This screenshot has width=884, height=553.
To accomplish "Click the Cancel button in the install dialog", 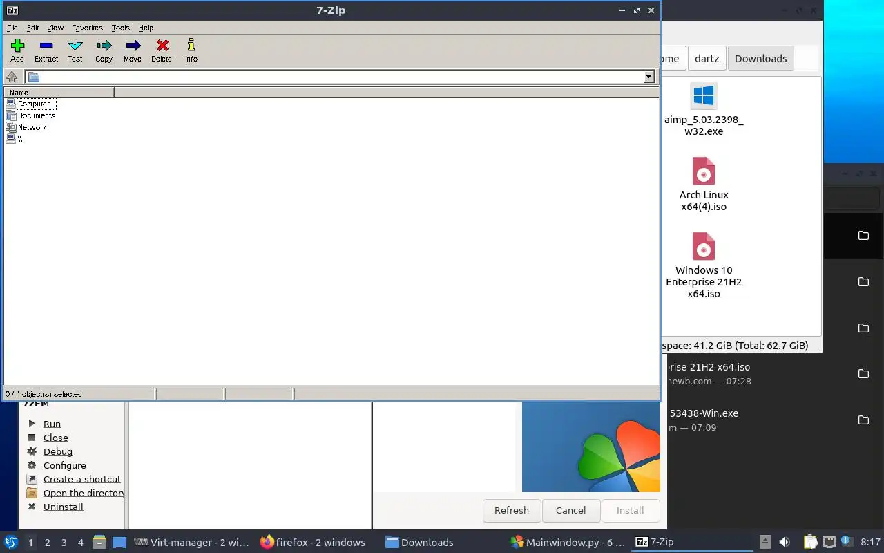I will click(570, 510).
